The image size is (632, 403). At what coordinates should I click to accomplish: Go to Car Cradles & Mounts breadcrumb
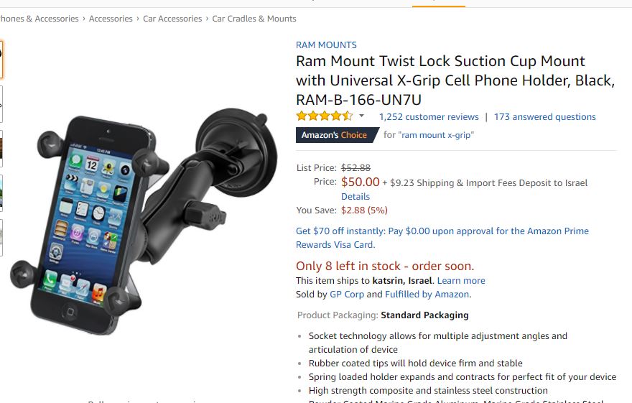point(254,19)
